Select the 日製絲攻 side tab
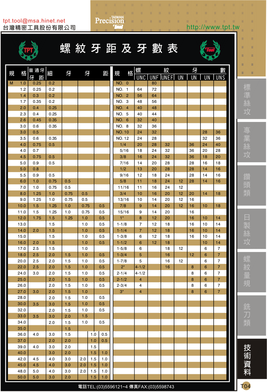This screenshot has width=267, height=392. [251, 229]
